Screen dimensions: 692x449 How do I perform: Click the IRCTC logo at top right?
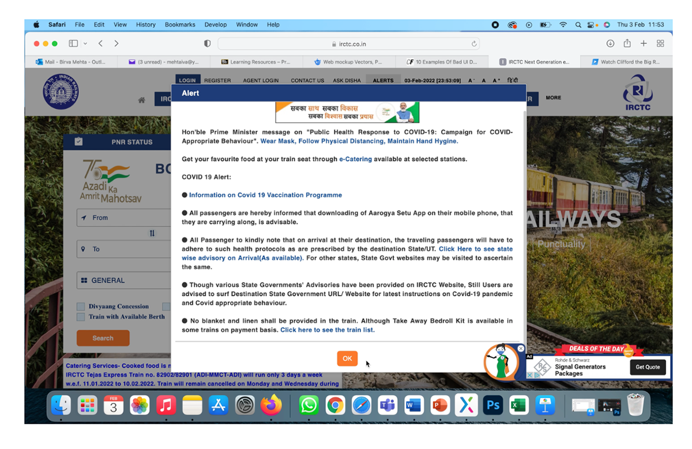click(637, 92)
